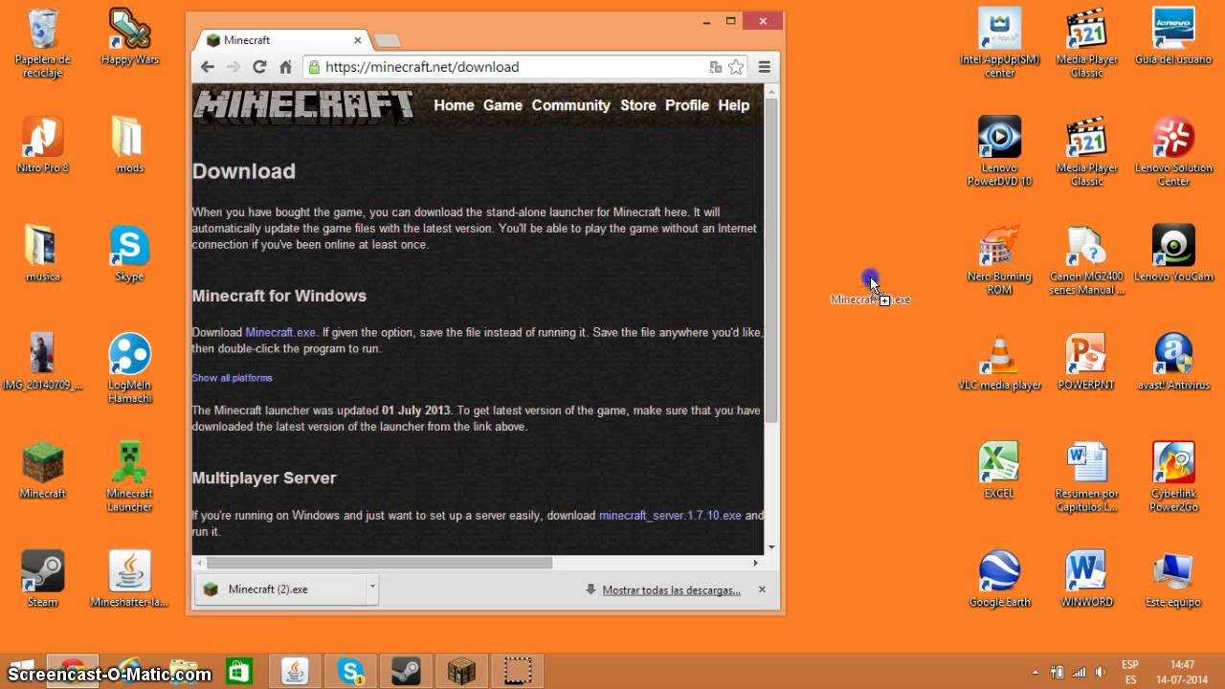Open Java app from taskbar
The height and width of the screenshot is (689, 1225).
point(294,671)
